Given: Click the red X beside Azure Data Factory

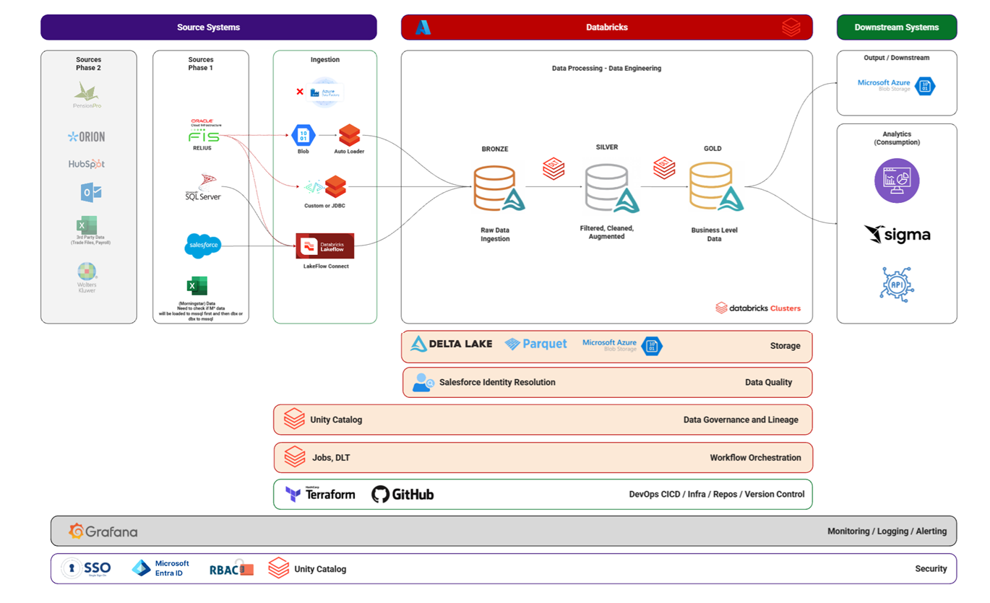Looking at the screenshot, I should pyautogui.click(x=300, y=92).
